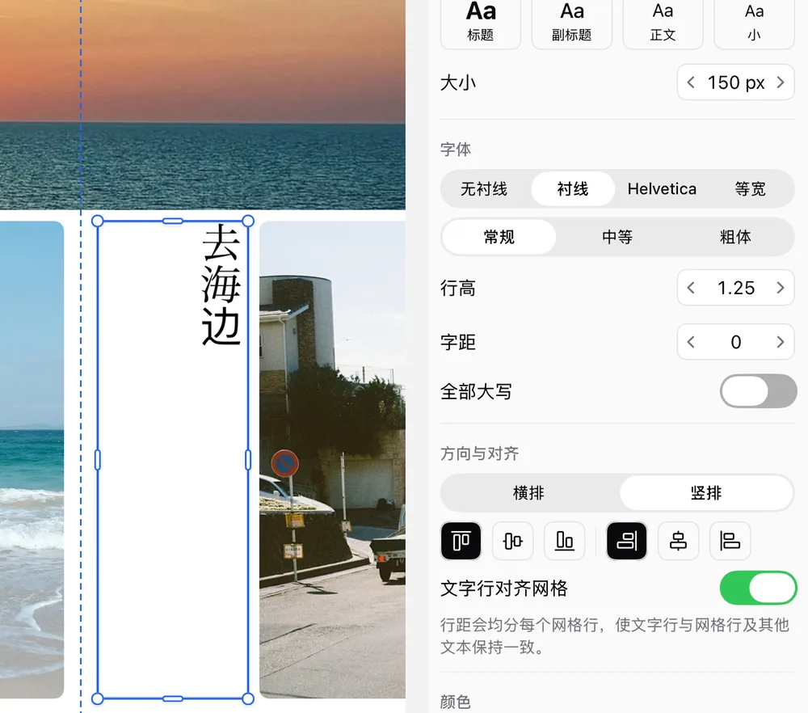The width and height of the screenshot is (808, 713).
Task: Select the beach waves photo
Action: pyautogui.click(x=32, y=459)
